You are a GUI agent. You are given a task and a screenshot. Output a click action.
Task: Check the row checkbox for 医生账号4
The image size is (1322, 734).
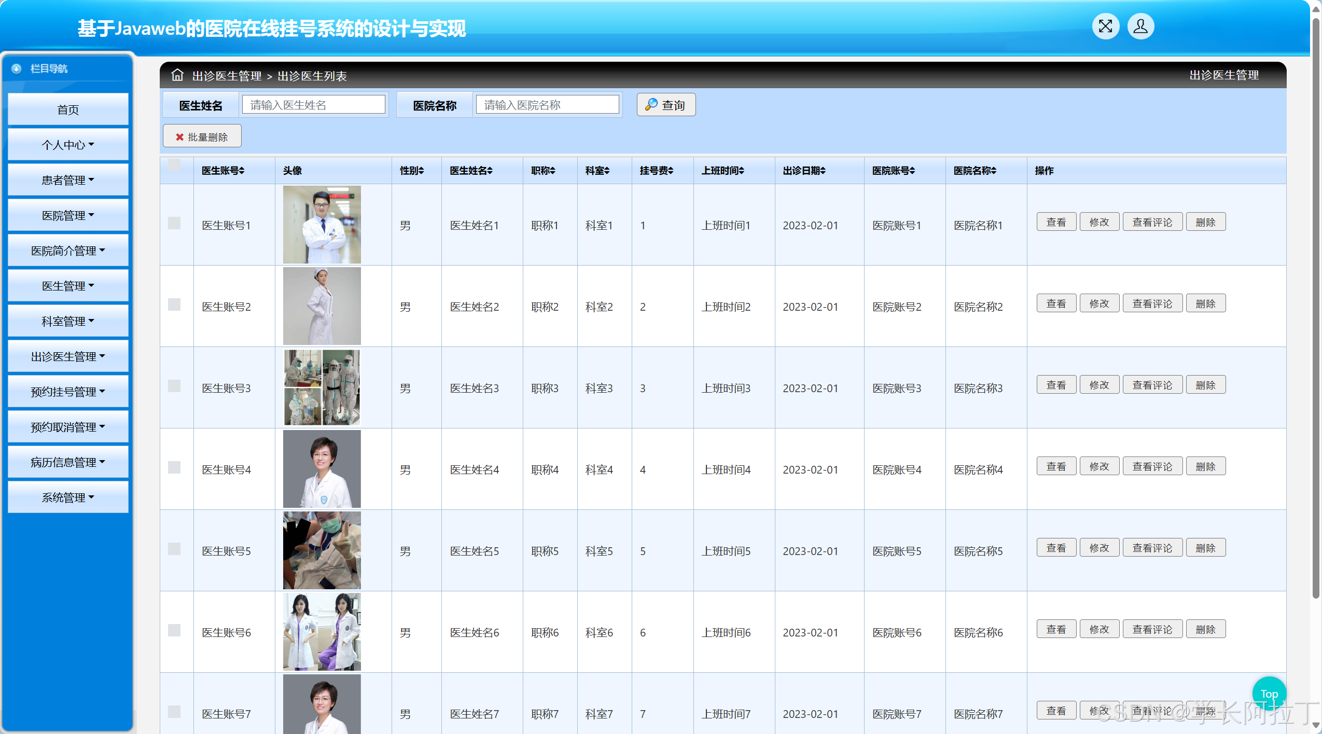[174, 467]
